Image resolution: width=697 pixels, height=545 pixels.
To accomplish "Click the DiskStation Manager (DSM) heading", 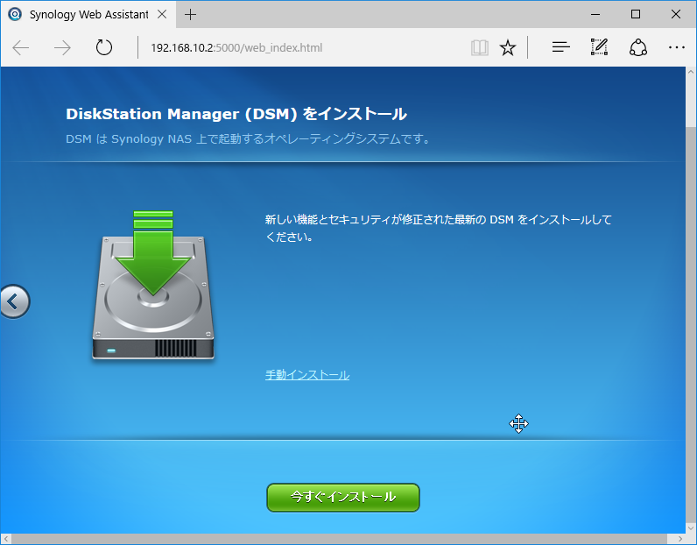I will click(x=236, y=114).
